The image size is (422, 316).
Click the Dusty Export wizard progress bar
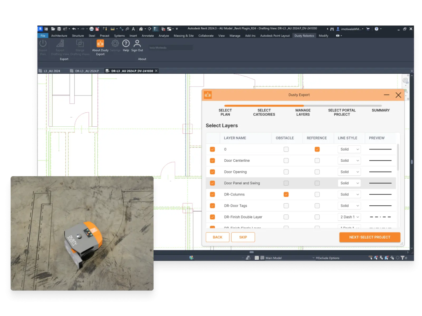tap(303, 106)
